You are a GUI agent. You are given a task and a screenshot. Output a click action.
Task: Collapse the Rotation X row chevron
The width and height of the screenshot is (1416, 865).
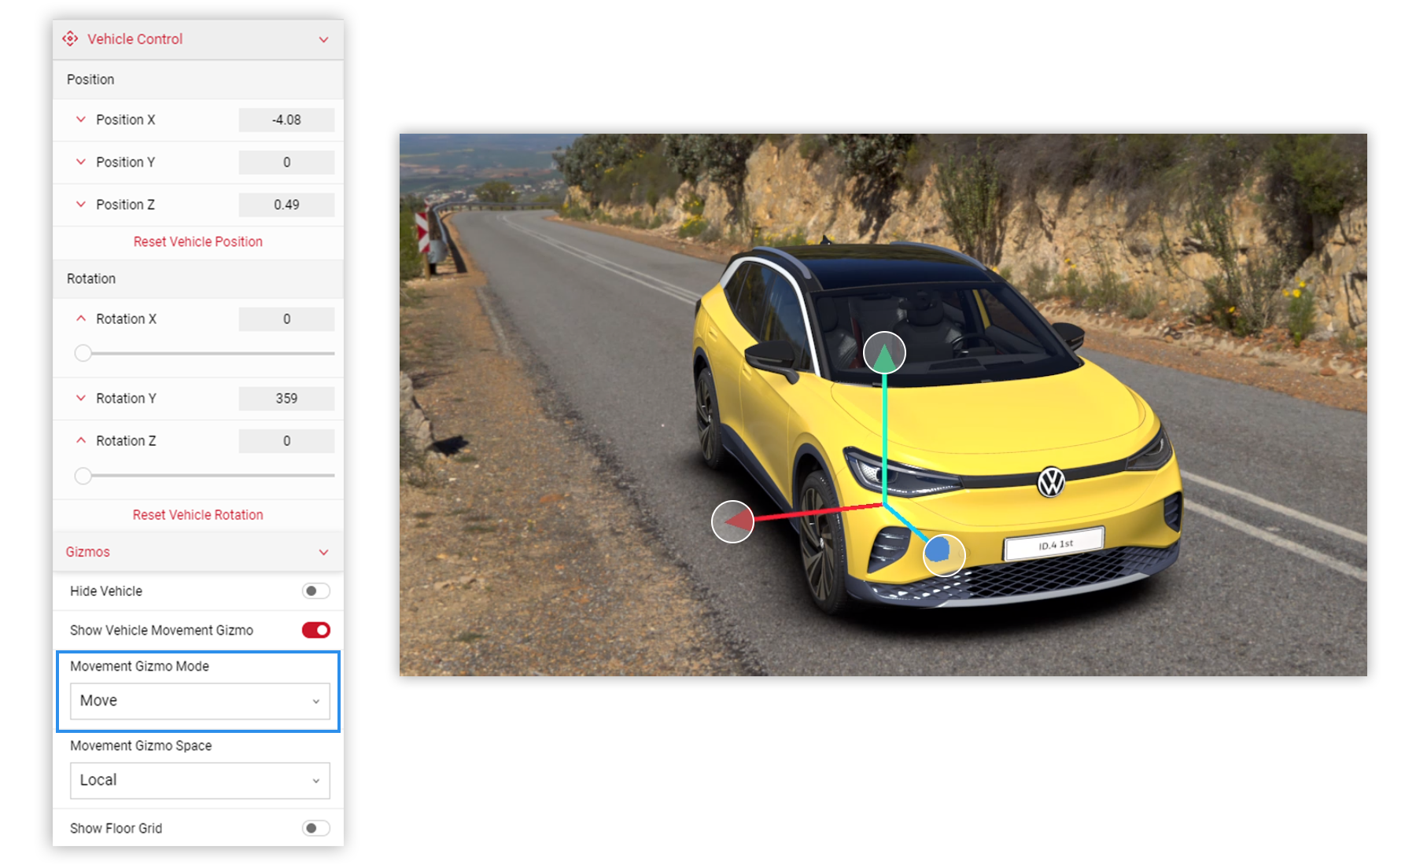80,318
